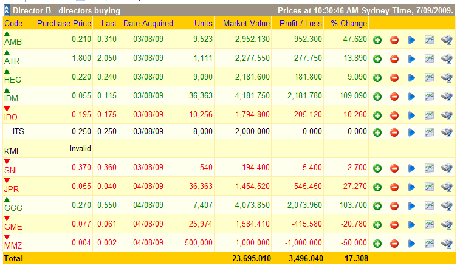
Task: Click the green plus icon for GGG
Action: 377,205
